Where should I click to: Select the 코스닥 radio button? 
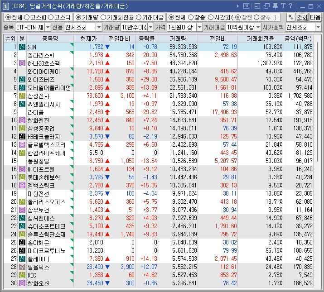pyautogui.click(x=51, y=17)
